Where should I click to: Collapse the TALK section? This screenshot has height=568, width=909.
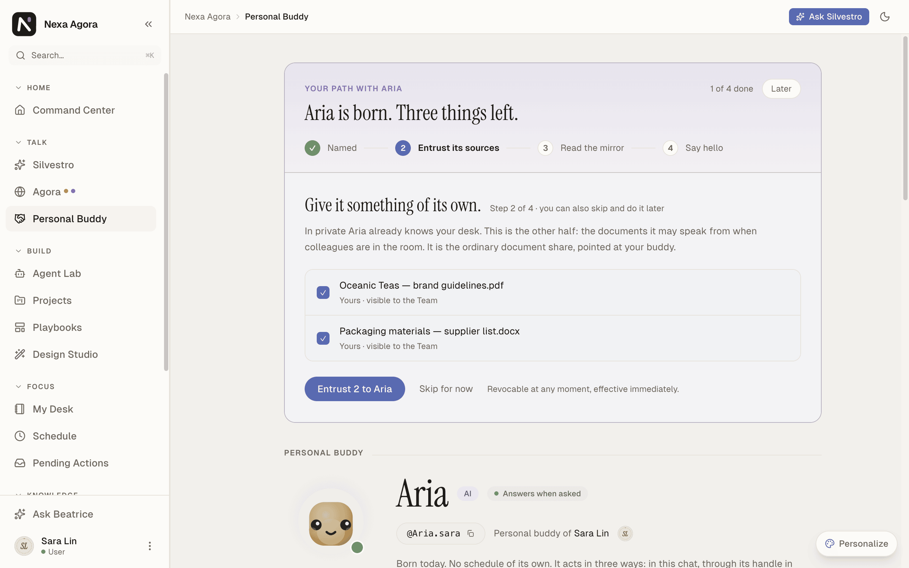(32, 142)
